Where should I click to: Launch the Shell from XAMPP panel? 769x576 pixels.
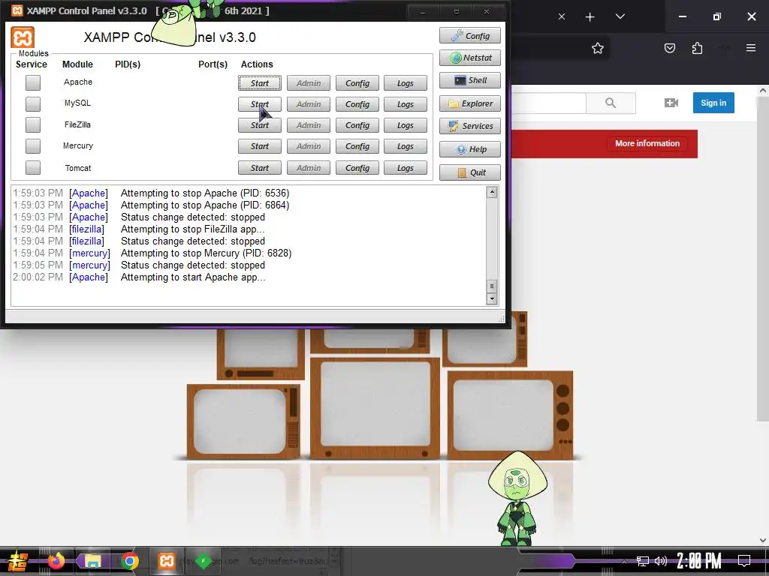click(470, 80)
